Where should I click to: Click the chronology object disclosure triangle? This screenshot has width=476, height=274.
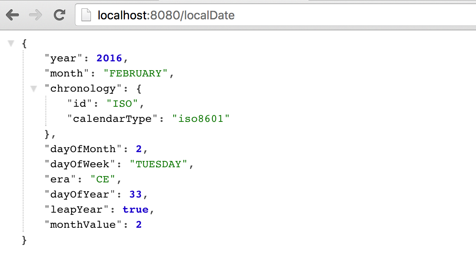33,89
